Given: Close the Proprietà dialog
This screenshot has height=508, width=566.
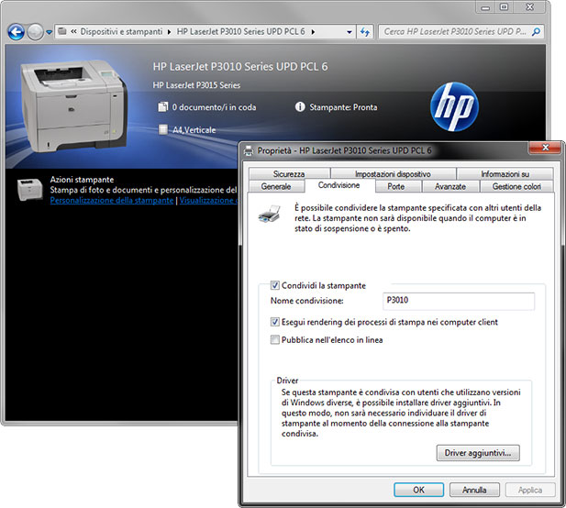Looking at the screenshot, I should (546, 148).
